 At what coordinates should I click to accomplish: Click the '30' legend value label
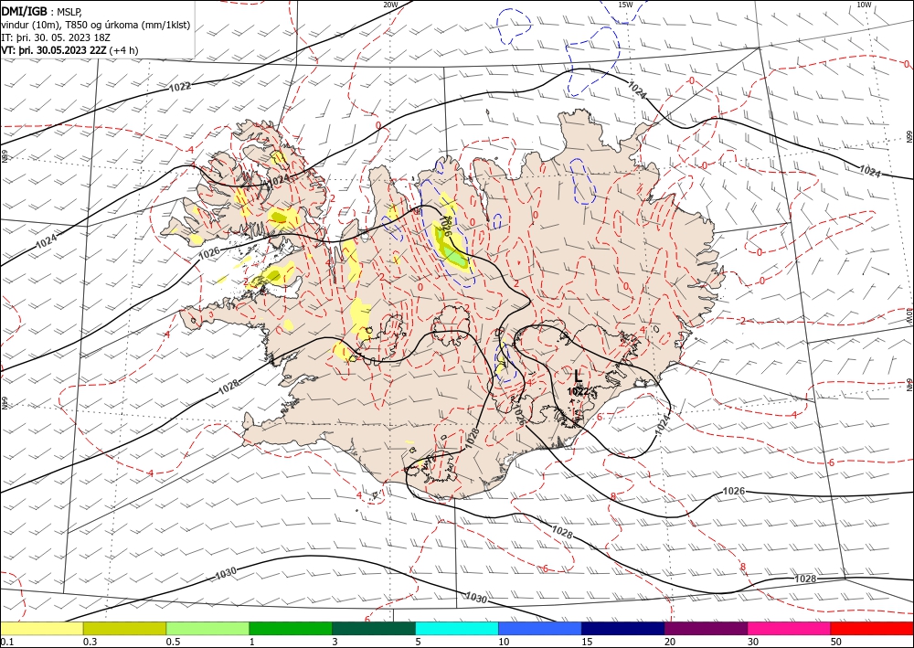point(753,642)
